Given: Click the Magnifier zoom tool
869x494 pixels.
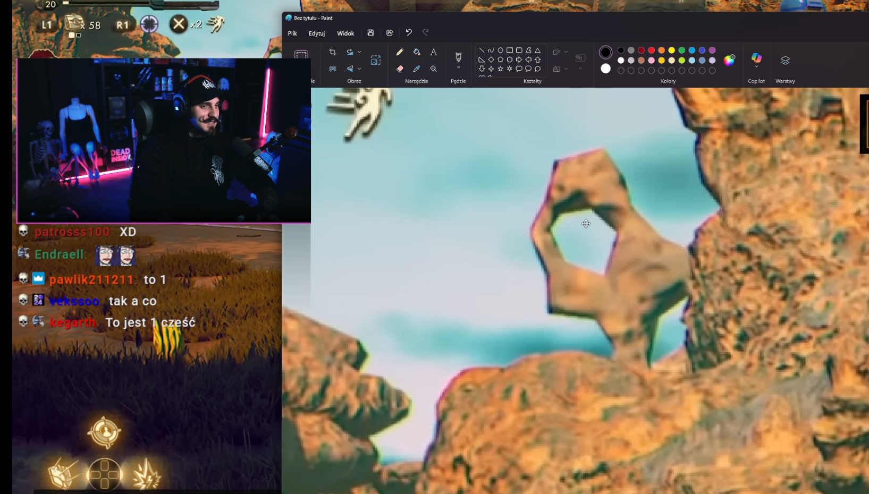Looking at the screenshot, I should tap(434, 69).
